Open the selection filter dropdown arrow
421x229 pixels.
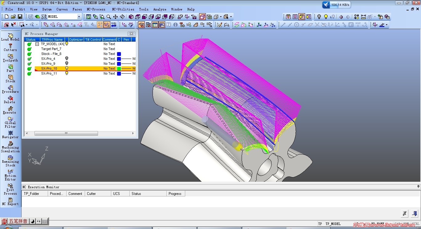(x=27, y=25)
